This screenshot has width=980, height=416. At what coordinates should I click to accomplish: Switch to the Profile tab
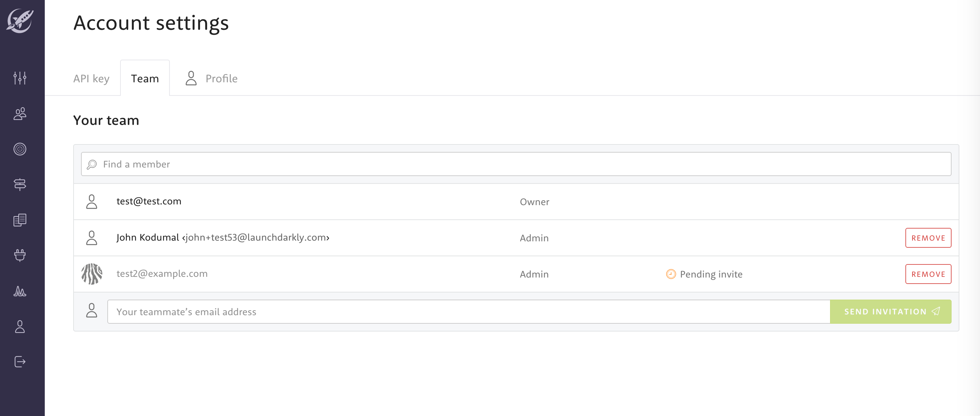tap(211, 78)
